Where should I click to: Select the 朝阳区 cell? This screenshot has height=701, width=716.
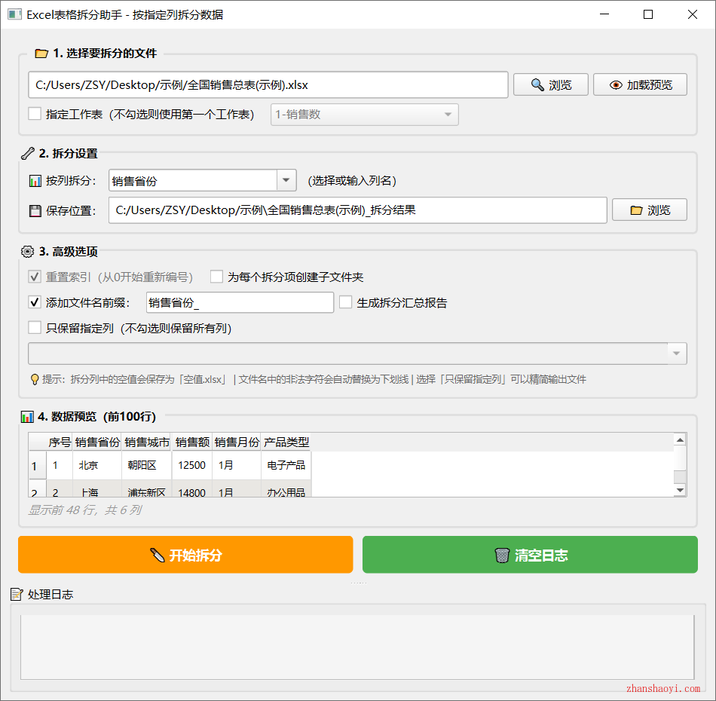click(x=146, y=465)
